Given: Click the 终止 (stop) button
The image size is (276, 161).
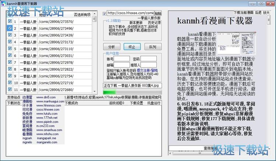Looking at the screenshot, I should [132, 47].
